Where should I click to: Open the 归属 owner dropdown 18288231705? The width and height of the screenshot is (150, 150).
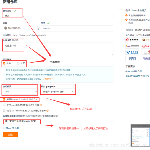point(20,28)
